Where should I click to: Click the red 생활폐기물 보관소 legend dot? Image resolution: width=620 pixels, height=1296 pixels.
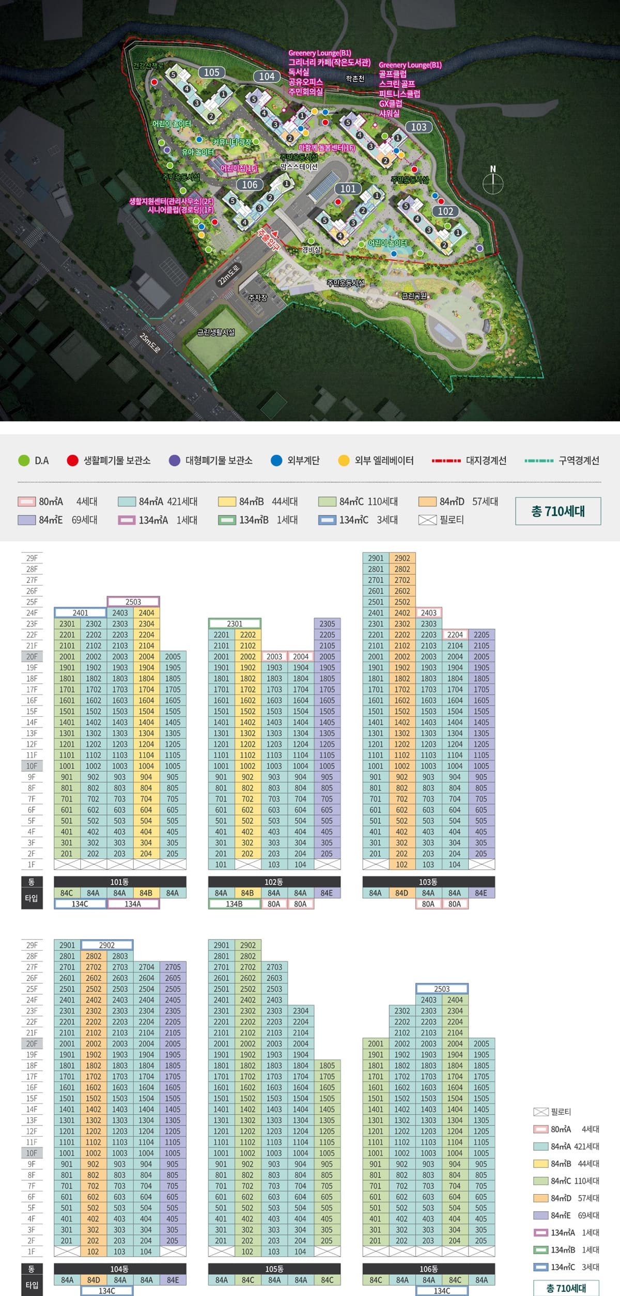tap(73, 460)
